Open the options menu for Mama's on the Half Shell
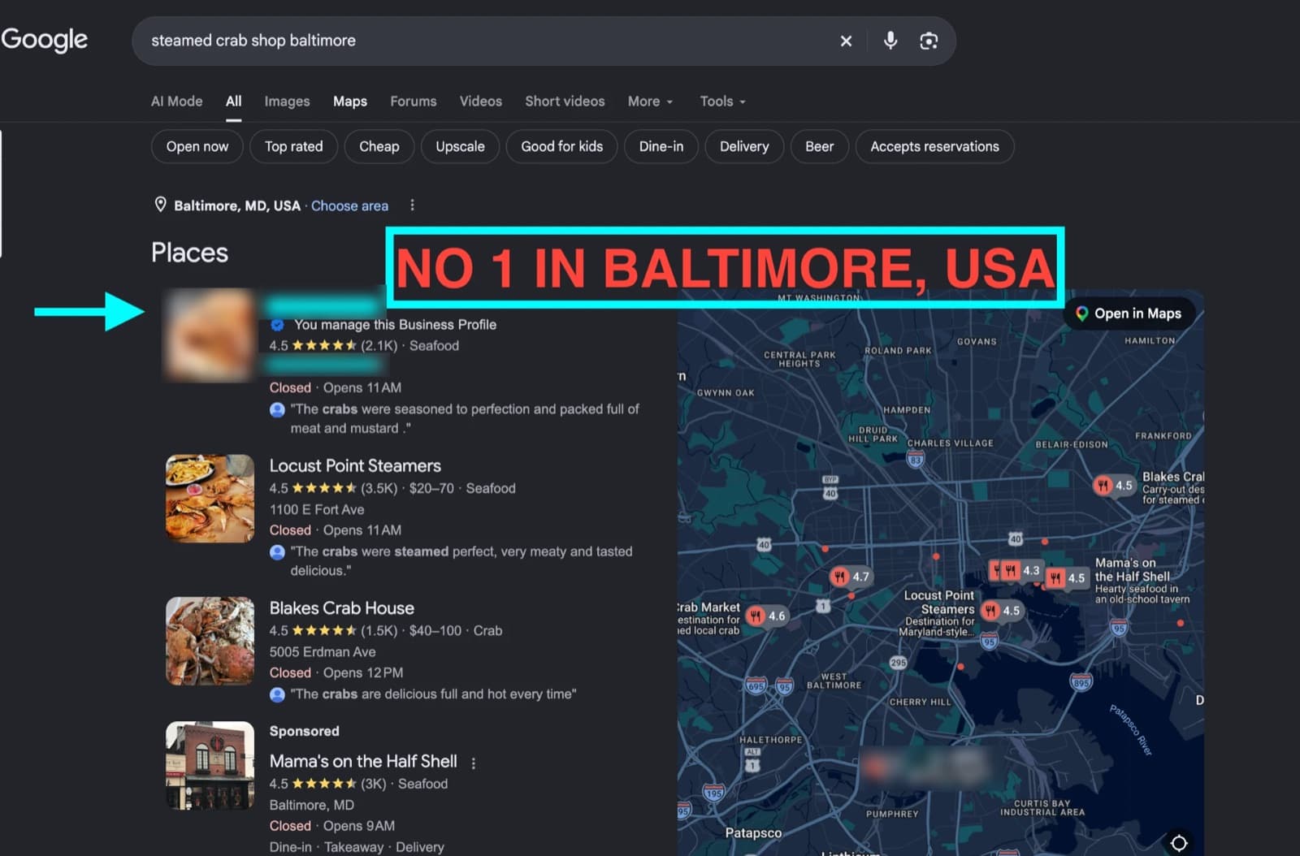The height and width of the screenshot is (856, 1300). click(x=473, y=763)
